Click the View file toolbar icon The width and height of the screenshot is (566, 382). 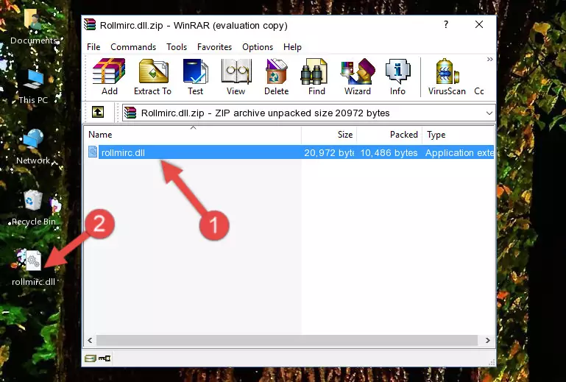coord(236,77)
